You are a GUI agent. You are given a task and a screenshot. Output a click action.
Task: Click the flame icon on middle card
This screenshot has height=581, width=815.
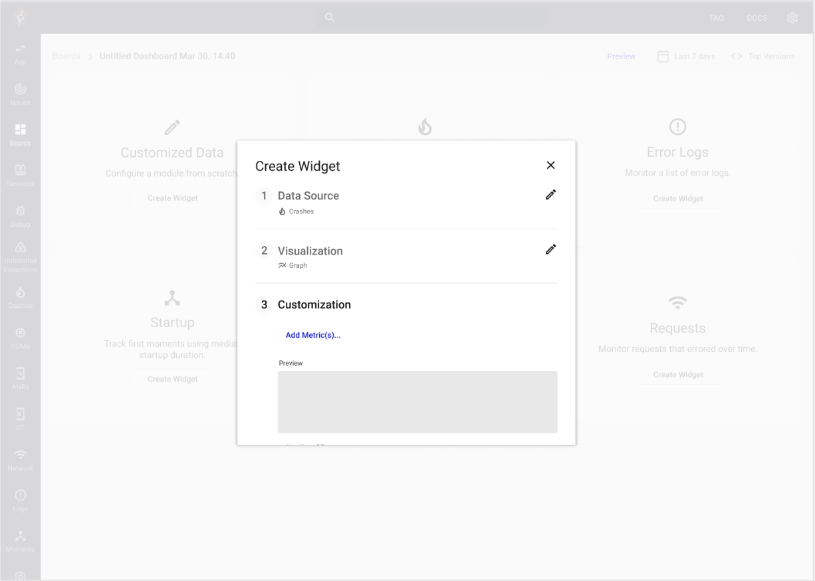(425, 126)
